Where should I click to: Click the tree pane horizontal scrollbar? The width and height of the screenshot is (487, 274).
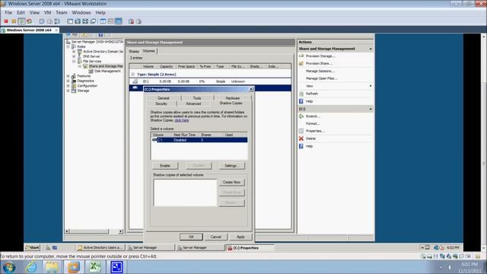94,231
